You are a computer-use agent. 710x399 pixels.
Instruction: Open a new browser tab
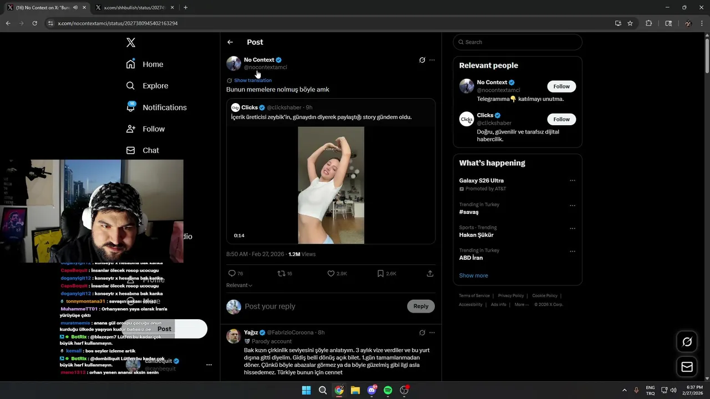pyautogui.click(x=185, y=8)
